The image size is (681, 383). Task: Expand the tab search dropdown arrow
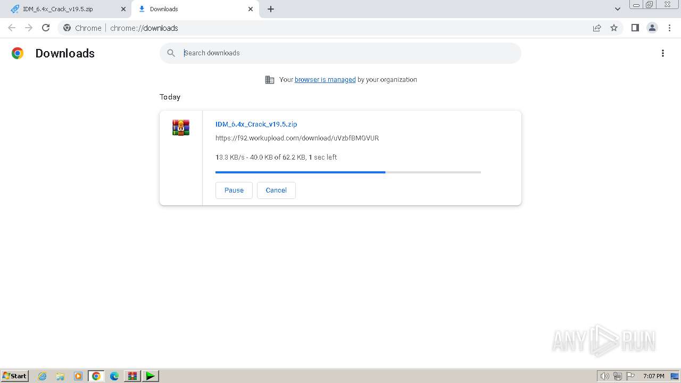click(618, 9)
